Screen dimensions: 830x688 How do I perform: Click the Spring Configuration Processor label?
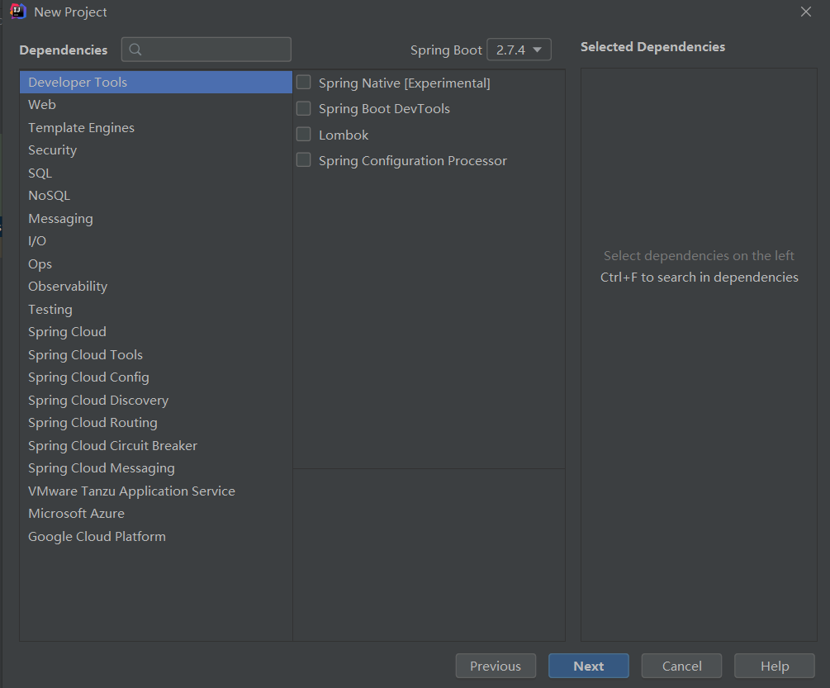coord(413,160)
